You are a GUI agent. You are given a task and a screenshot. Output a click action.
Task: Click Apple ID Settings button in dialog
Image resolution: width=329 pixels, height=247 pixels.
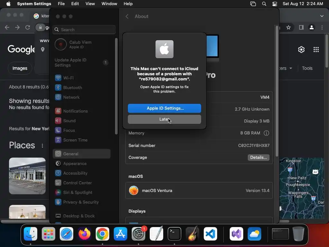pyautogui.click(x=164, y=108)
